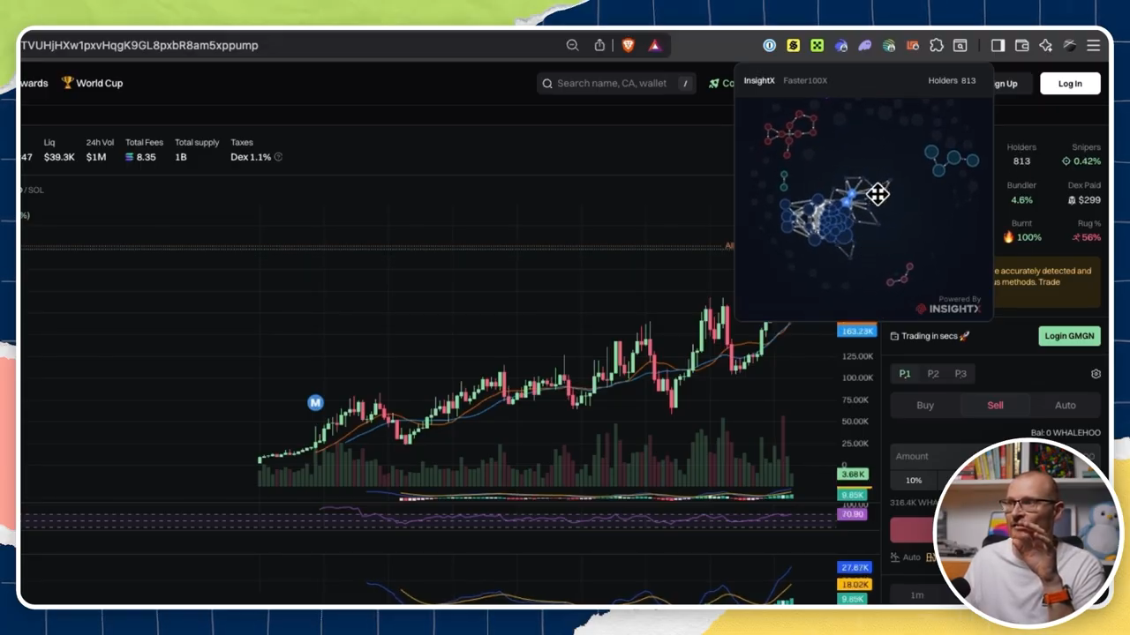The height and width of the screenshot is (635, 1130).
Task: Focus the Search name, CA, wallet field
Action: click(x=615, y=83)
